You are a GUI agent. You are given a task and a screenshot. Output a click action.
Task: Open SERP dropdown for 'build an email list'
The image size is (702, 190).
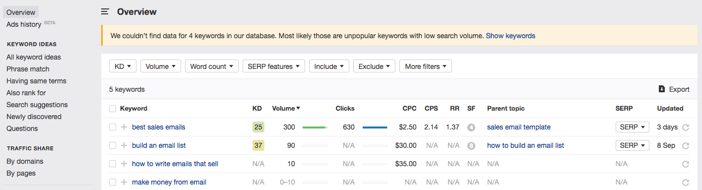[x=633, y=145]
